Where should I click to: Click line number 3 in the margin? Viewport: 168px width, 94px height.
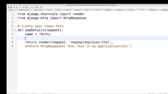12,22
